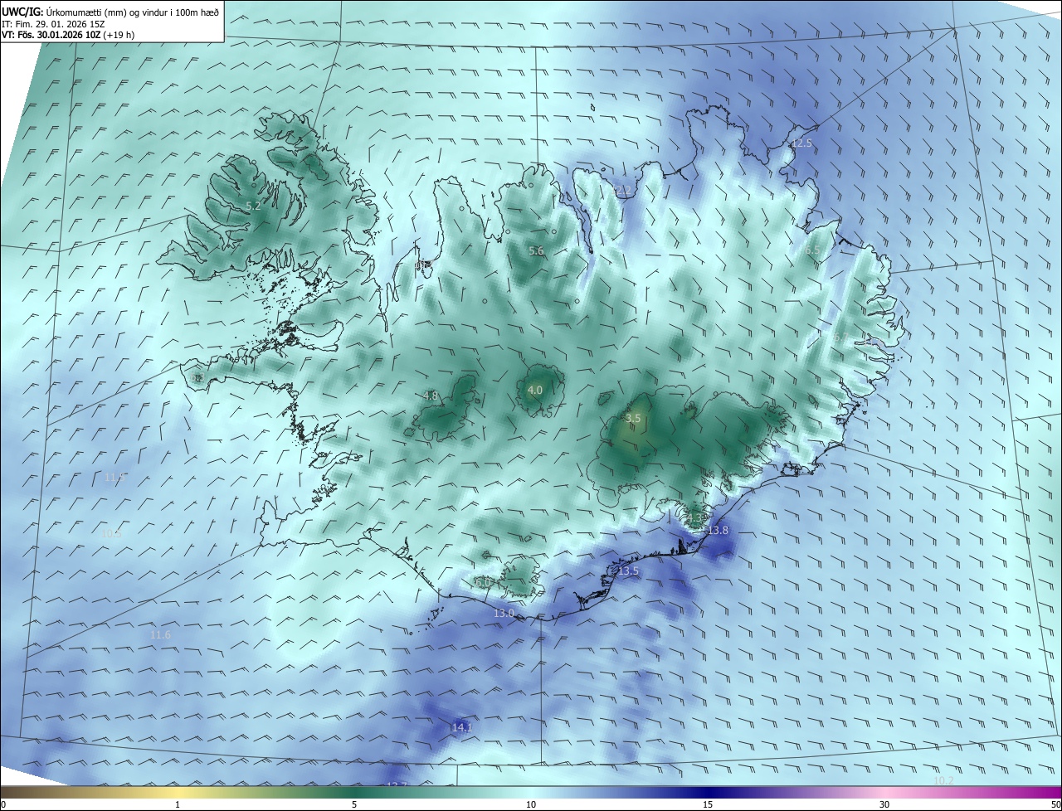The width and height of the screenshot is (1062, 811).
Task: Click the legend tick label 0
Action: [3, 804]
